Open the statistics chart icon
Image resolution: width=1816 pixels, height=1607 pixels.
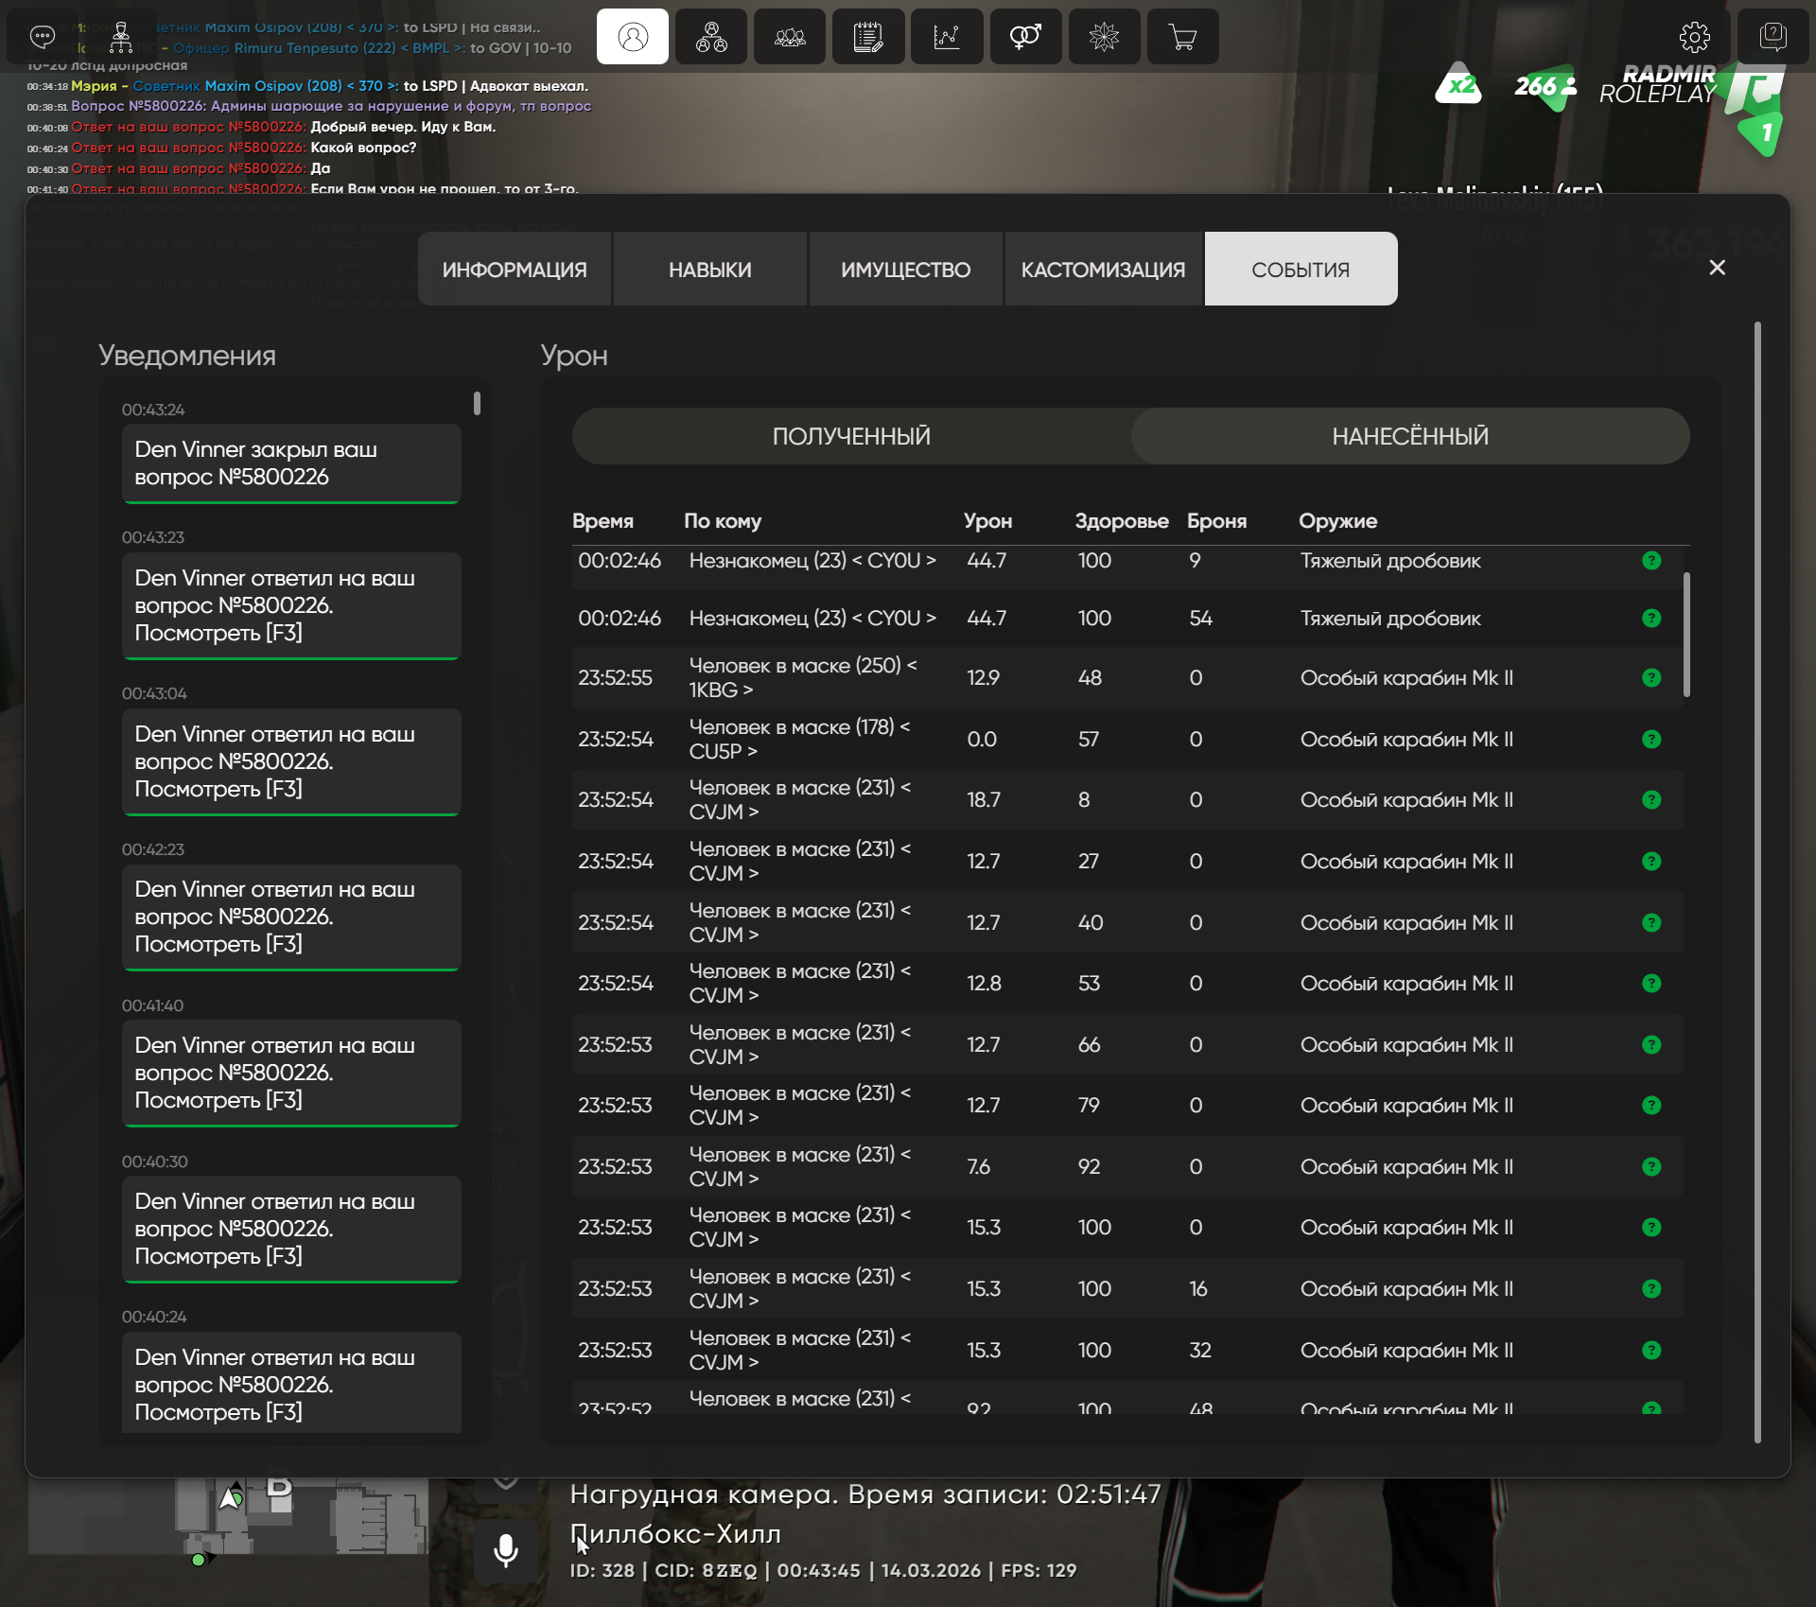946,37
